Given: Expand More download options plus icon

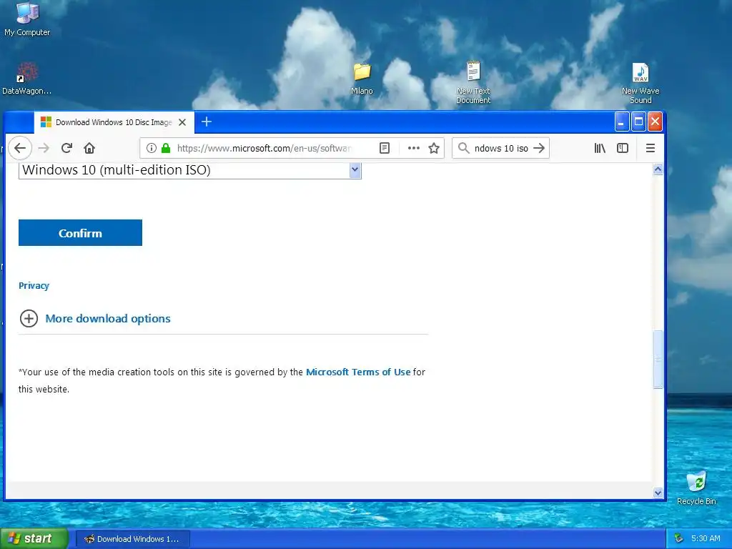Looking at the screenshot, I should [29, 318].
